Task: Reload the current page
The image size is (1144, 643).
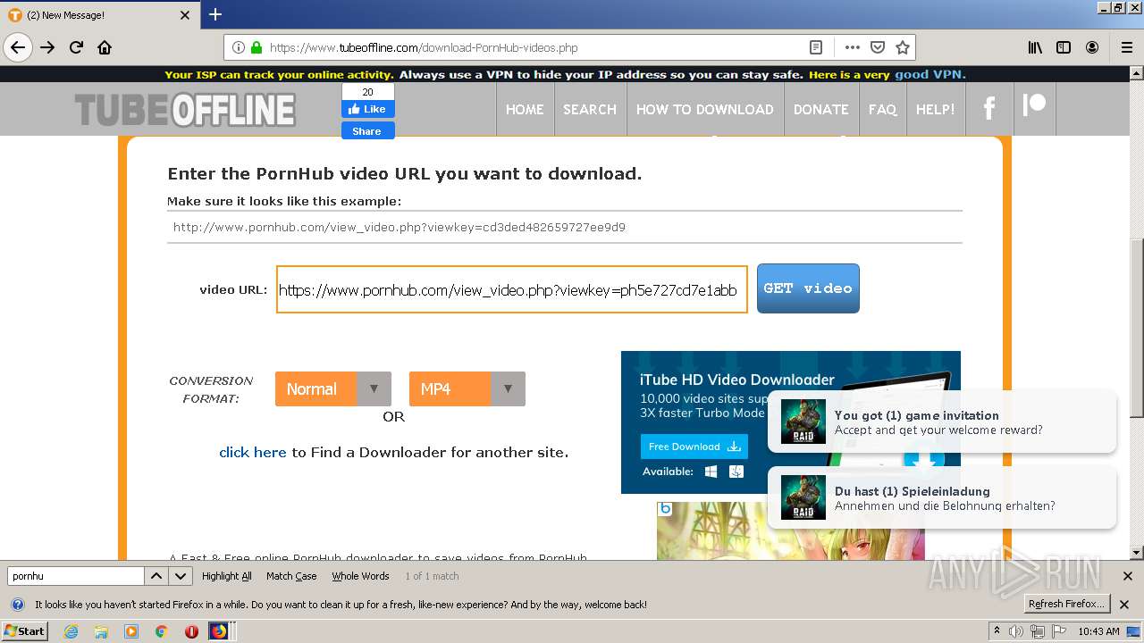Action: (x=76, y=47)
